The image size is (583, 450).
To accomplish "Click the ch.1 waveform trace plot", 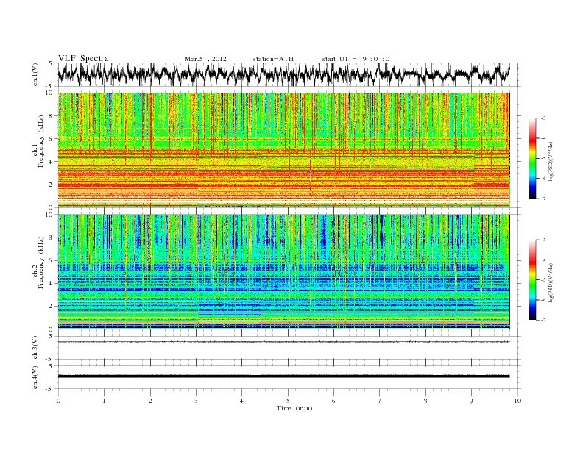I will pos(283,74).
